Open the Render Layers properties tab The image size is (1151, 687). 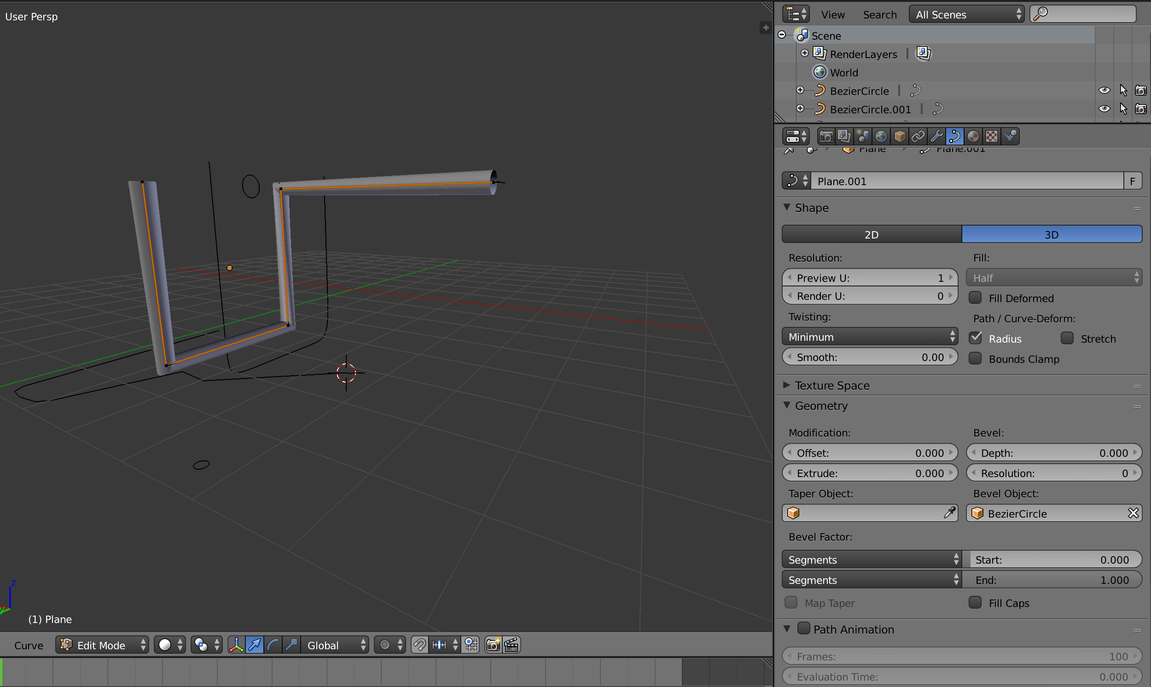[844, 137]
